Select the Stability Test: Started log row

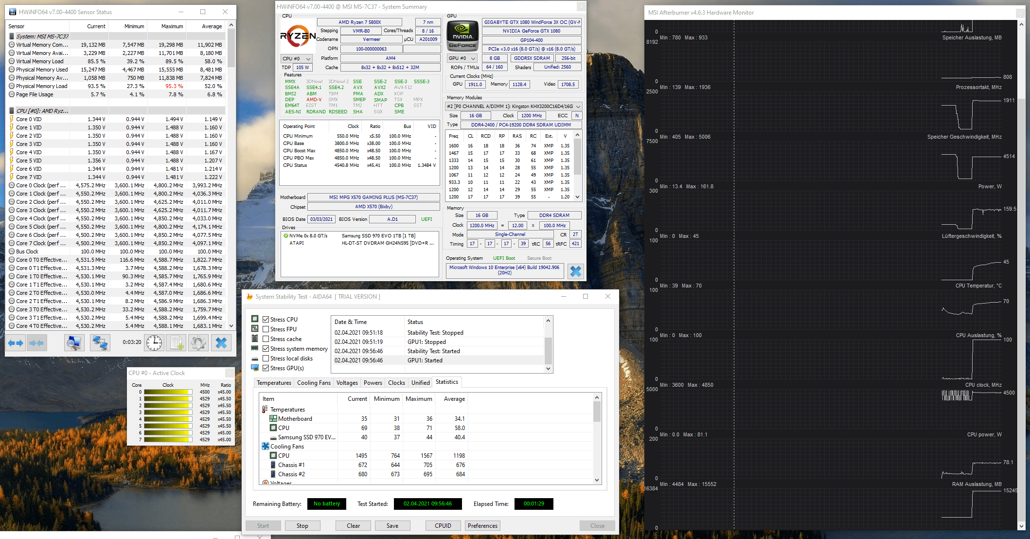pyautogui.click(x=438, y=351)
